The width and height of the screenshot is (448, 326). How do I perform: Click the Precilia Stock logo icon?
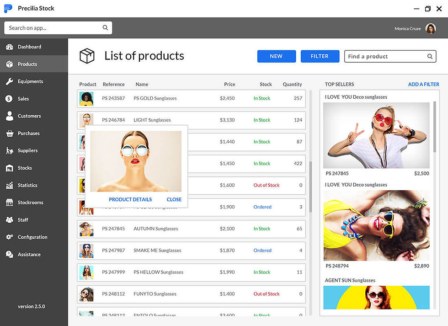click(x=8, y=9)
